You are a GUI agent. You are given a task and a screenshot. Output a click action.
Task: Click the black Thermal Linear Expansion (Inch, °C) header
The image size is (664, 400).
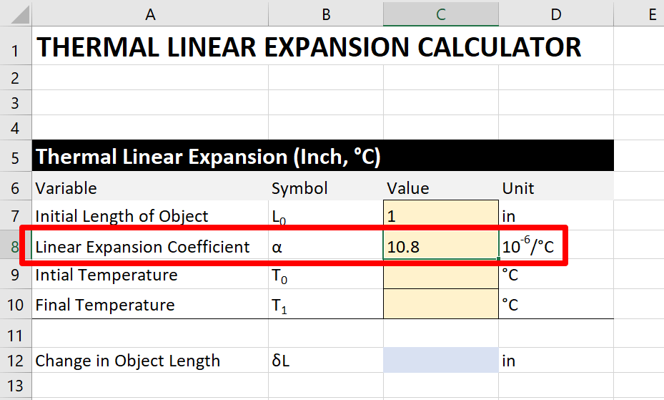point(322,156)
